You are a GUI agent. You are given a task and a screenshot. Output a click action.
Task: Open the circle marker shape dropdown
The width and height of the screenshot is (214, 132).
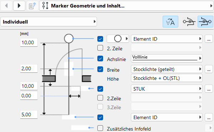click(118, 39)
